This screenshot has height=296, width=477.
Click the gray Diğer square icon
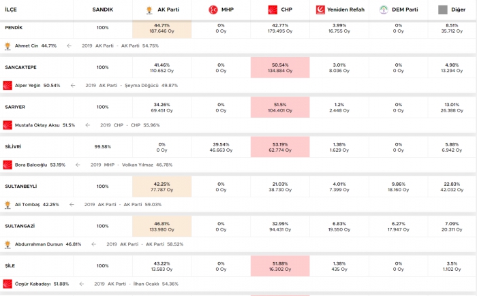(443, 10)
